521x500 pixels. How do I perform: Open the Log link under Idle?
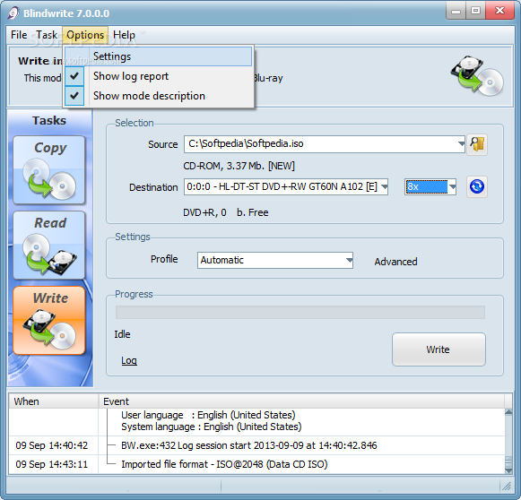point(129,360)
